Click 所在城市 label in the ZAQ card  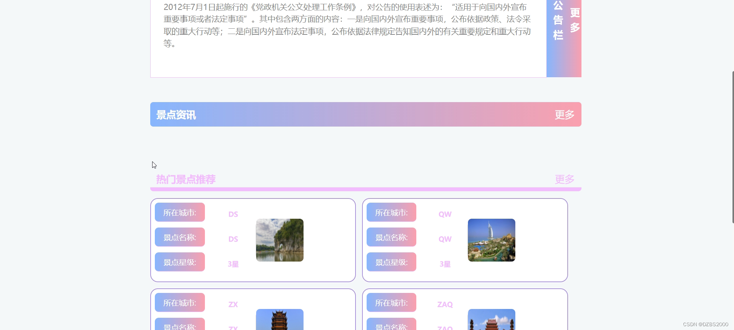[391, 302]
